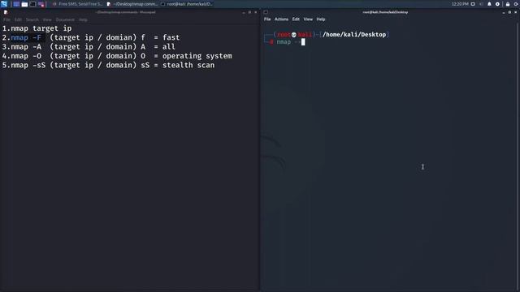The image size is (520, 292).
Task: Click 'nmap -O' on line 4
Action: coord(26,56)
